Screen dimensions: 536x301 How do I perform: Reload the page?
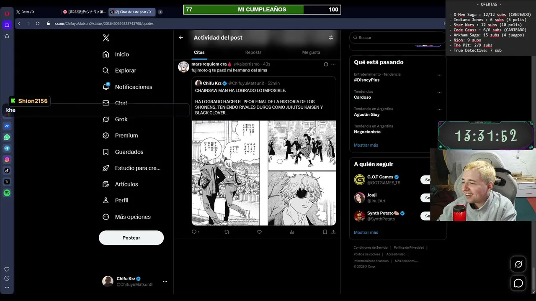(38, 23)
